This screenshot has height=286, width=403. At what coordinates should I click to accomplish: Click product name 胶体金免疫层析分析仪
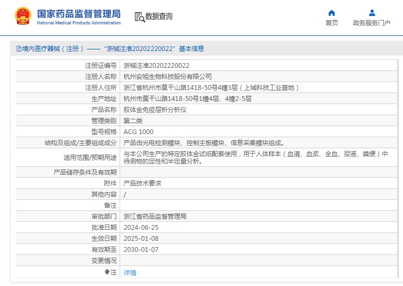pyautogui.click(x=155, y=110)
